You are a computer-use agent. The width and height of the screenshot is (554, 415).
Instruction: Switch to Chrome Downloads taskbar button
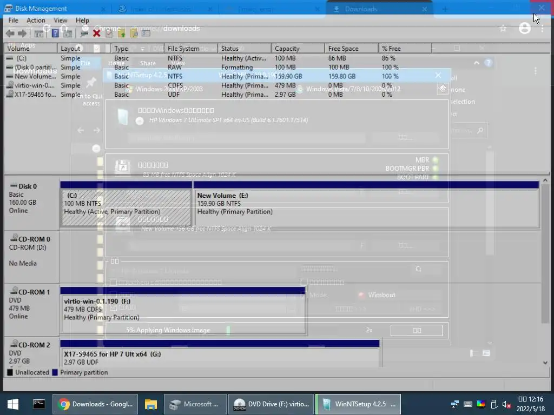tap(95, 404)
